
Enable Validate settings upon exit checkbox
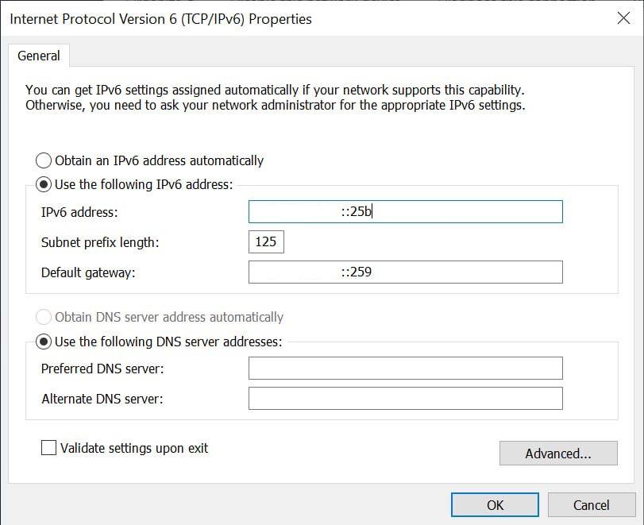coord(49,448)
